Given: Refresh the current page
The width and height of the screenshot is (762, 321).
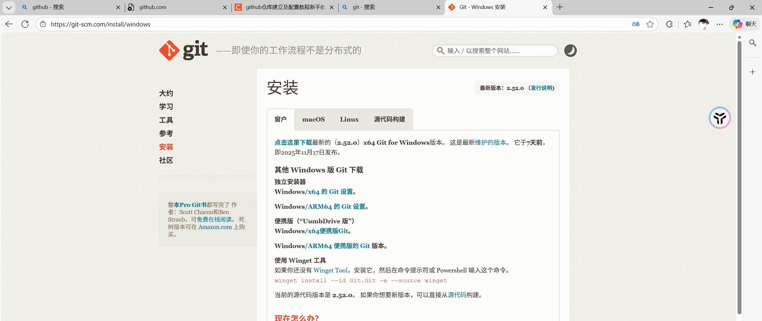Looking at the screenshot, I should (x=25, y=24).
